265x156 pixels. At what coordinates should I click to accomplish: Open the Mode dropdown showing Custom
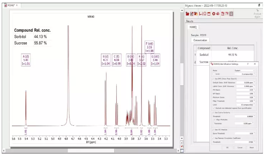click(x=244, y=70)
